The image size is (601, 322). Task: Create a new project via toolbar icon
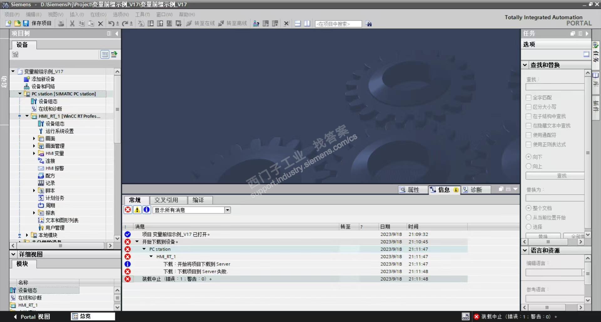[x=8, y=23]
